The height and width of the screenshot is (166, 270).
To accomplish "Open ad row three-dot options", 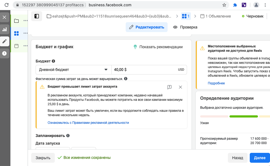I will 25,46.
